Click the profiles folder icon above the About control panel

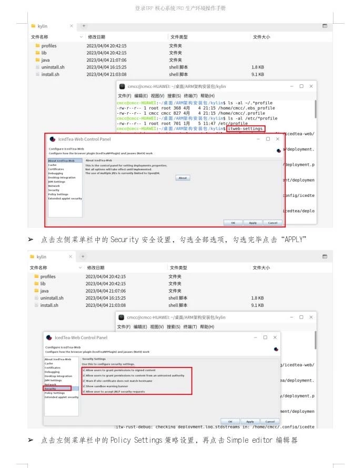pos(37,46)
